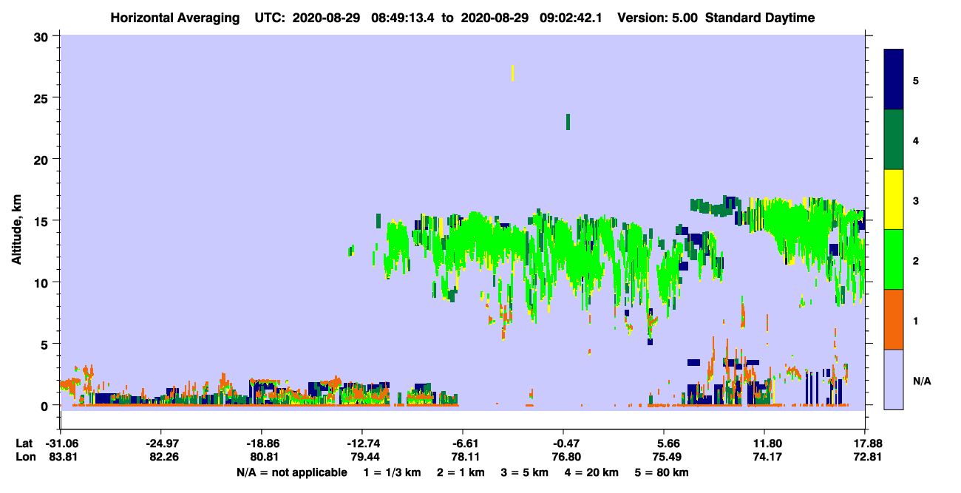This screenshot has width=961, height=493.
Task: Click latitude value 5.66
Action: (x=664, y=443)
